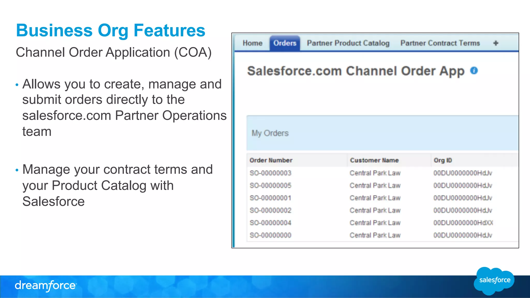Click Org ID in SO-00000002 row
Screen dimensions: 530x298
click(x=463, y=210)
